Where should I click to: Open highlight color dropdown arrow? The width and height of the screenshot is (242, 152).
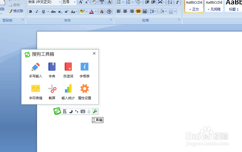click(x=86, y=12)
